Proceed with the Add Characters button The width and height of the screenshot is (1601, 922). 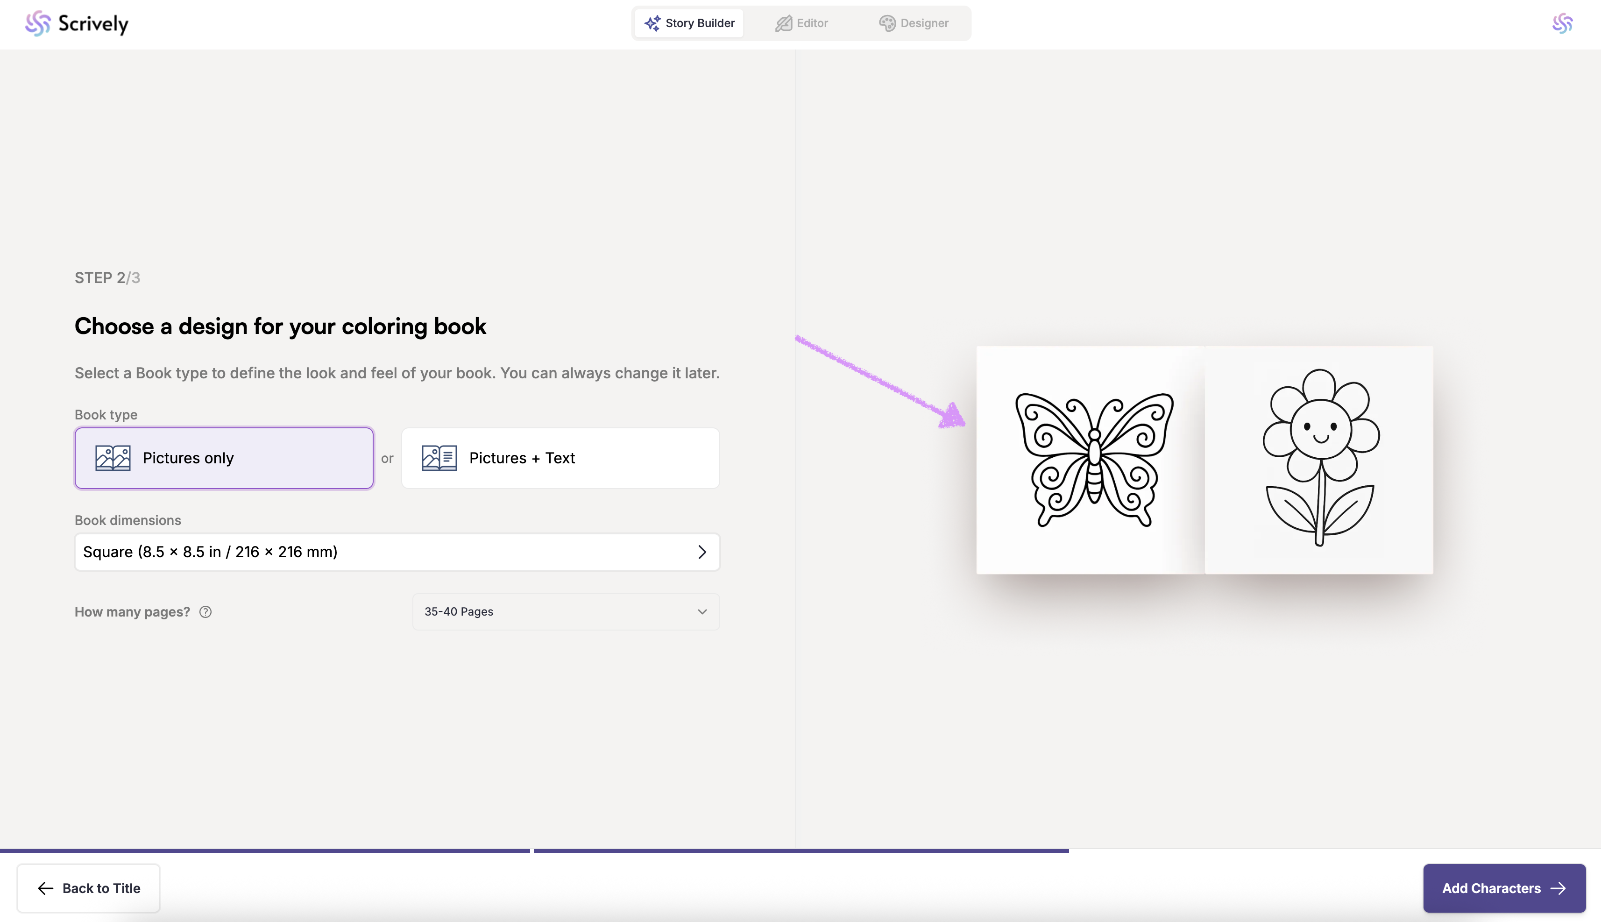coord(1503,888)
